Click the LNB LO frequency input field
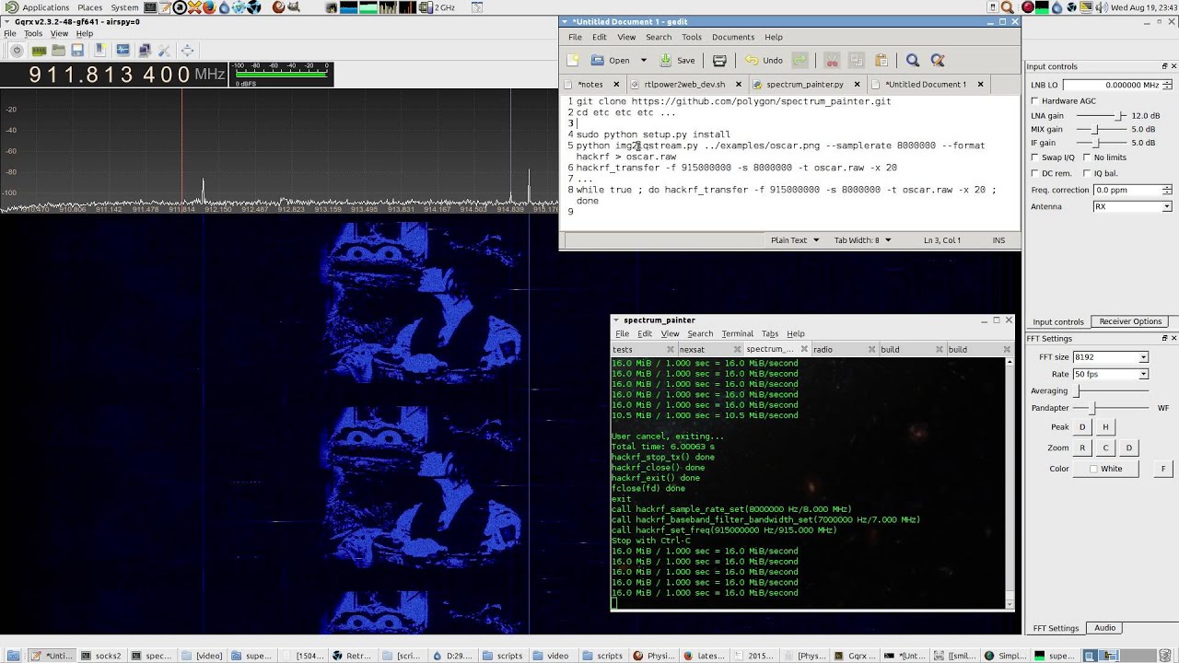The height and width of the screenshot is (663, 1179). pos(1110,85)
